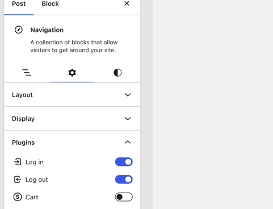273x209 pixels.
Task: Disable the Log in toggle
Action: coord(124,162)
